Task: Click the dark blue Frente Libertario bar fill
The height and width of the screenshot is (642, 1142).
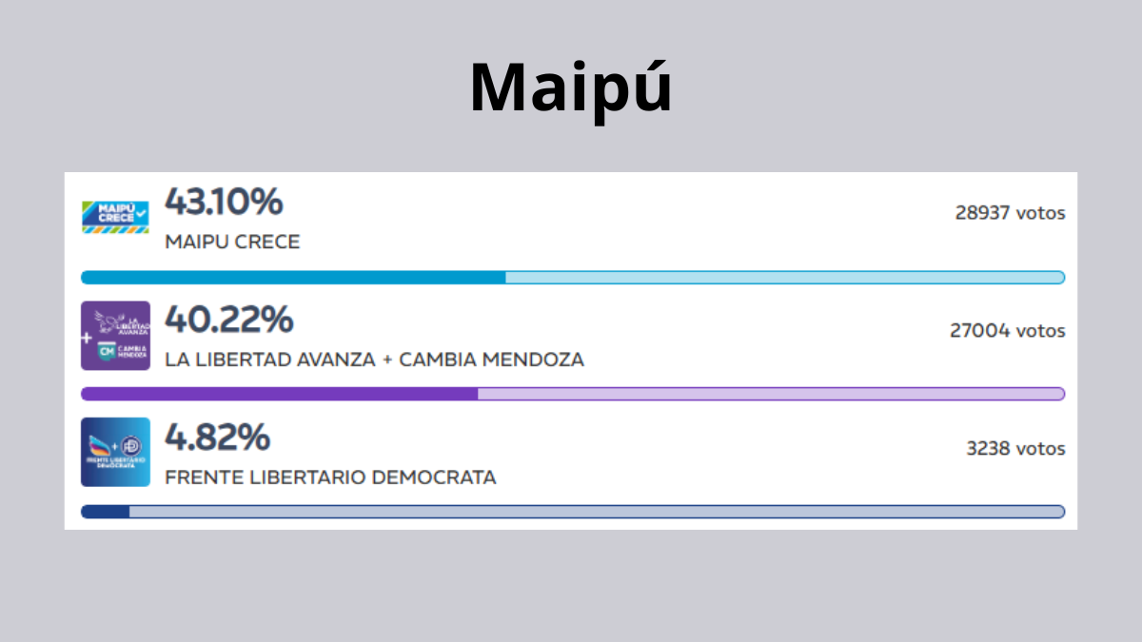Action: 105,512
